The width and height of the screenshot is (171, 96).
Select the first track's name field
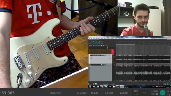pyautogui.click(x=96, y=55)
